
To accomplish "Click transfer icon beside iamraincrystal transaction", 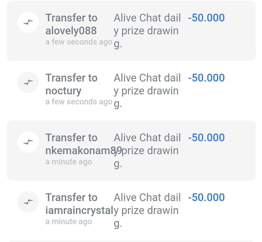I will point(28,202).
